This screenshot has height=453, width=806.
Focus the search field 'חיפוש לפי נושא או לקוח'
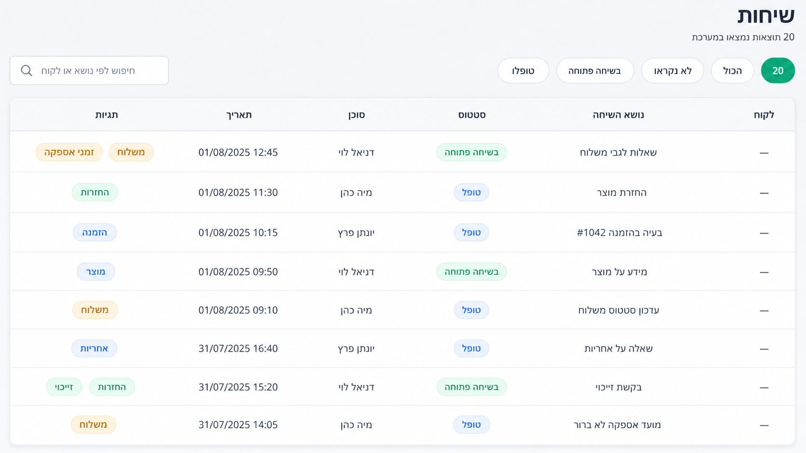click(89, 71)
